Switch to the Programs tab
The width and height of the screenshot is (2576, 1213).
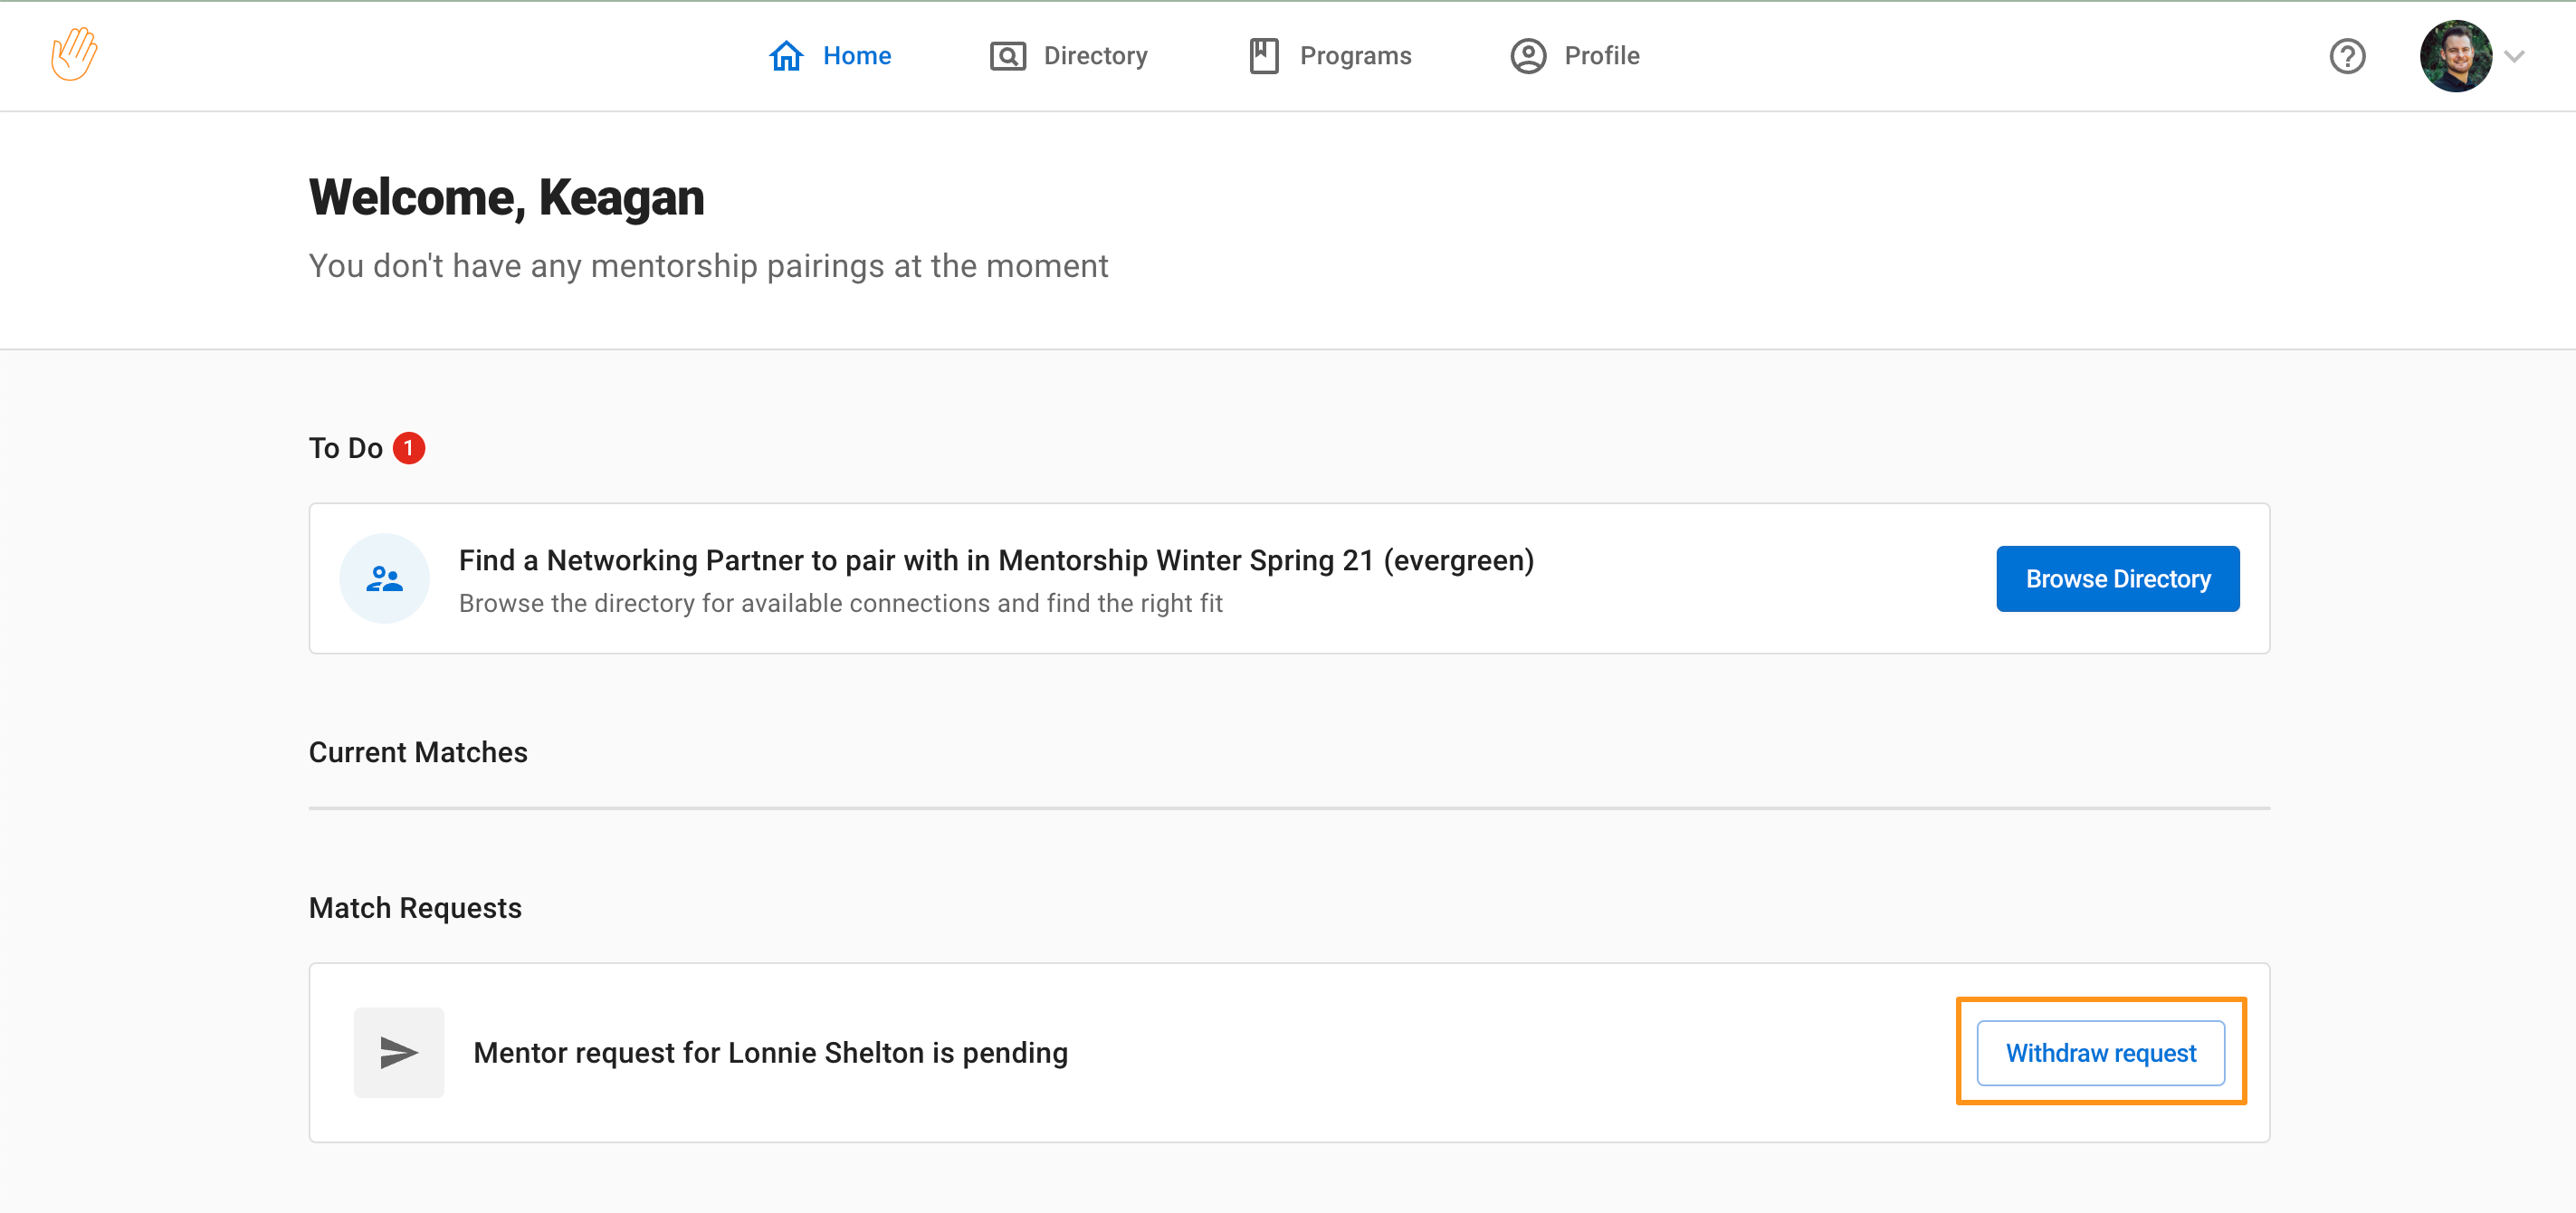[1330, 56]
